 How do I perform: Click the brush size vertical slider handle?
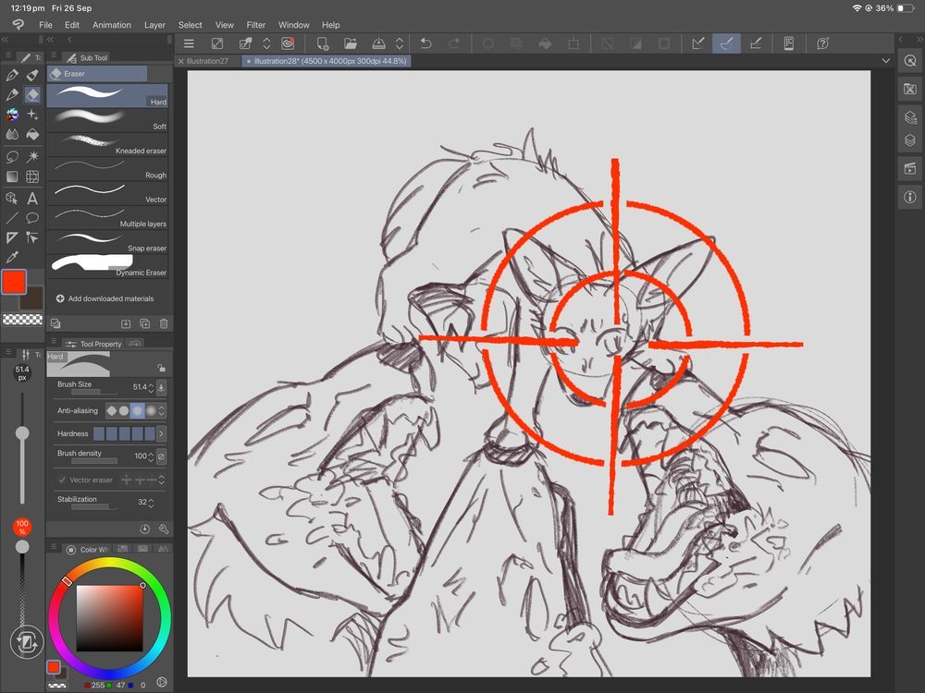(22, 433)
